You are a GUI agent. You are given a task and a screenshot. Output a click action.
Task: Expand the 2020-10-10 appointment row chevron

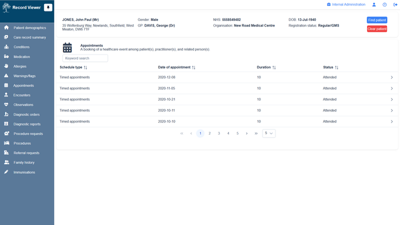click(x=392, y=121)
